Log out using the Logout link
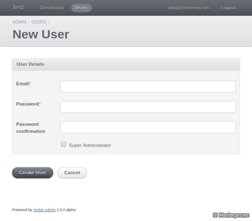Image resolution: width=252 pixels, height=221 pixels. click(229, 8)
